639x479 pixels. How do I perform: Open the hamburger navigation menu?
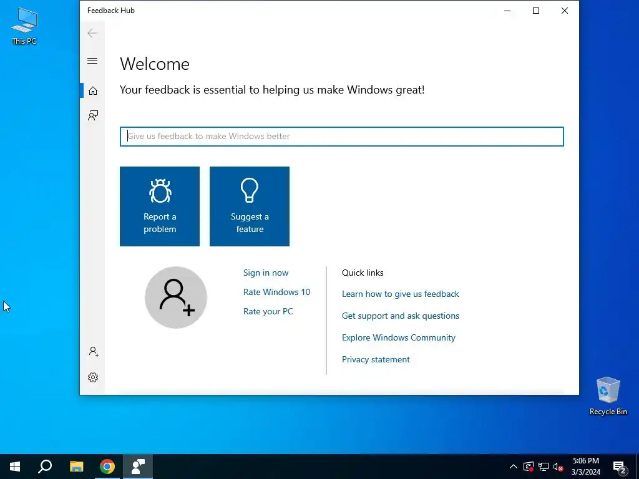point(92,61)
